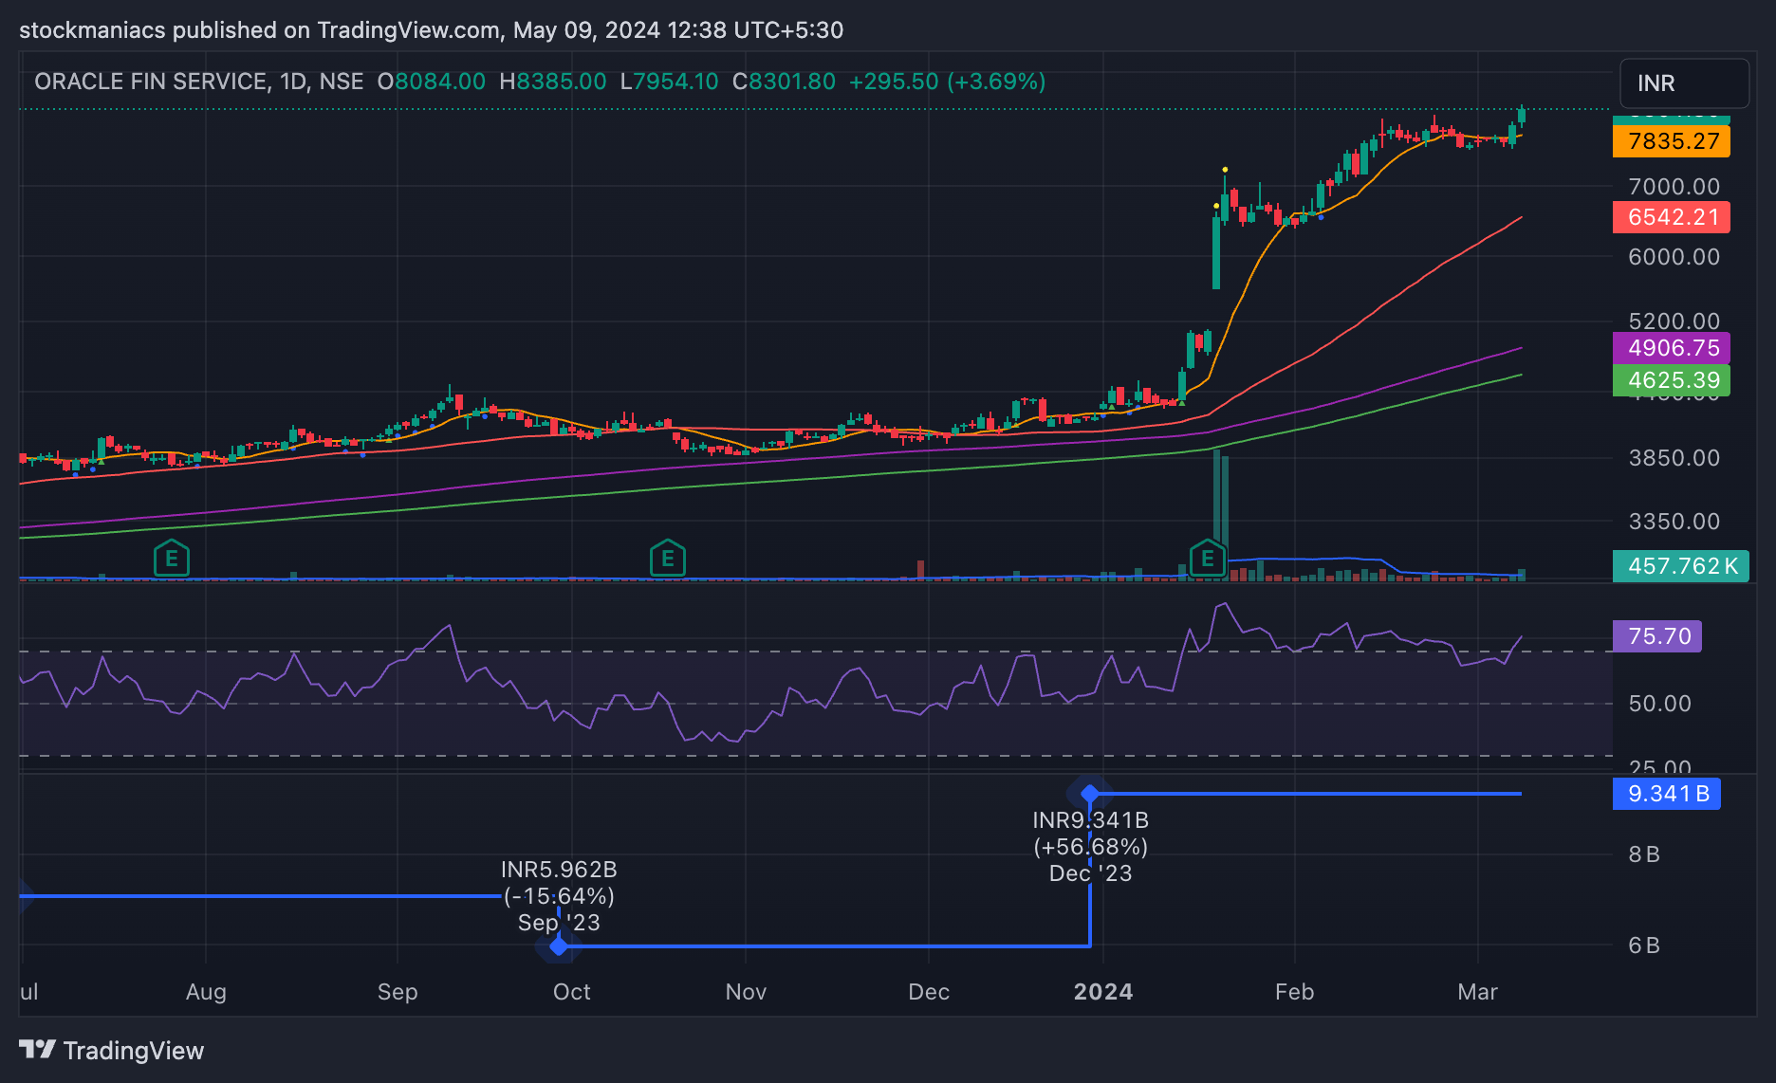
Task: Click the November earnings "E" marker
Action: (668, 559)
